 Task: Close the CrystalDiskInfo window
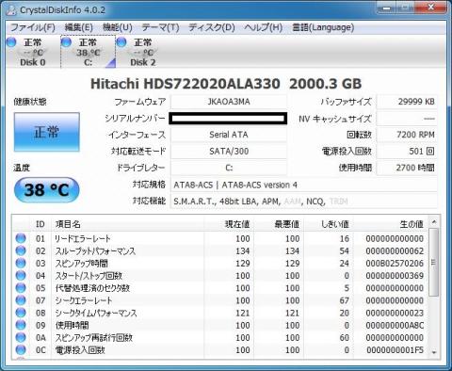[430, 8]
